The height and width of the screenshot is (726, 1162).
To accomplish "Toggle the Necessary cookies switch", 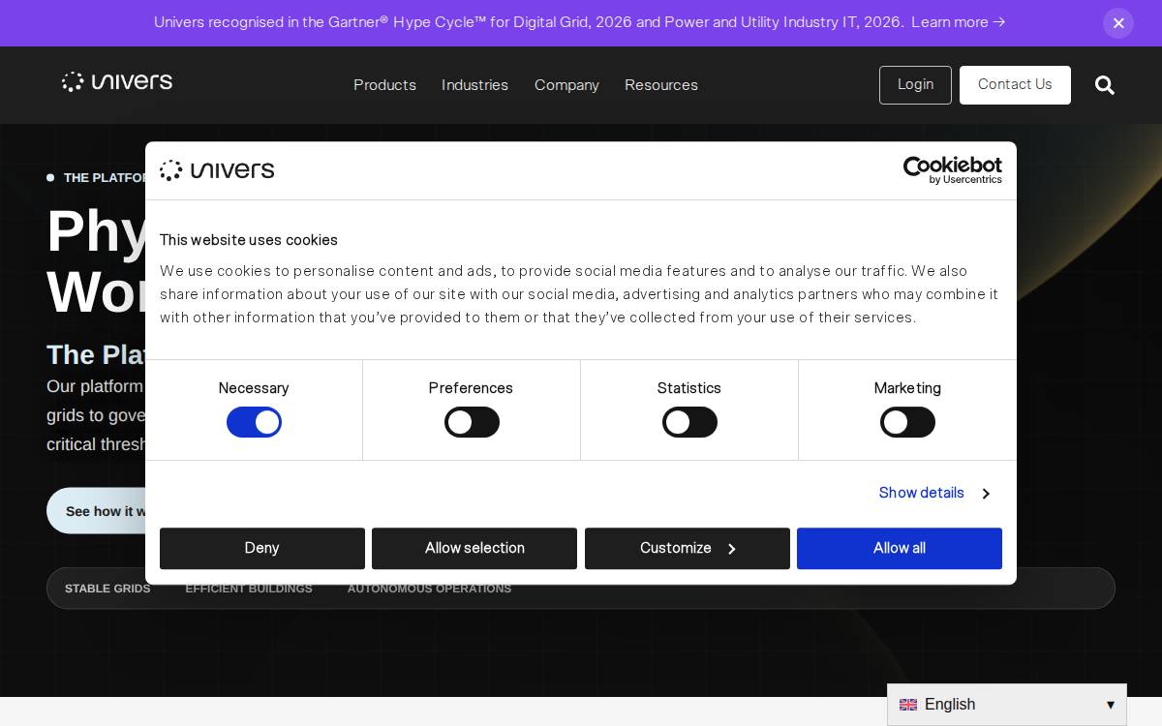I will click(x=254, y=422).
